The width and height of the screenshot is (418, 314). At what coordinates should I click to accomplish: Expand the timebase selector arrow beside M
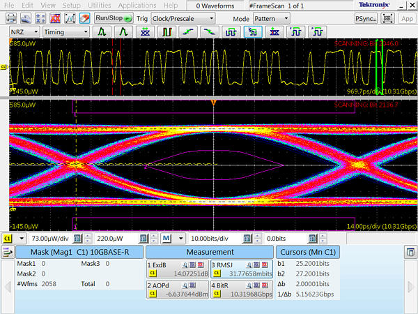click(180, 239)
